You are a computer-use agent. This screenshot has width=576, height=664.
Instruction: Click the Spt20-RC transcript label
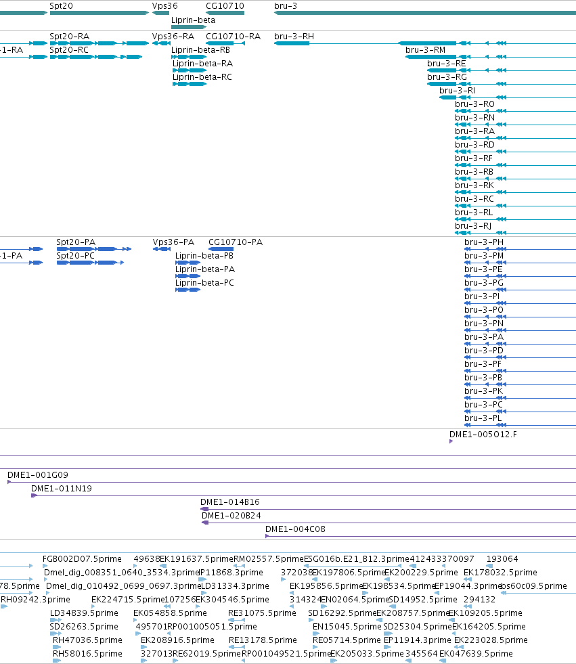pos(69,49)
